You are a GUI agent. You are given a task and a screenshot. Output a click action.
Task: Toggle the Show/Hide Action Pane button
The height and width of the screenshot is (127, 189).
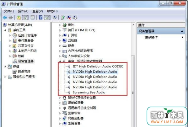tap(47, 18)
